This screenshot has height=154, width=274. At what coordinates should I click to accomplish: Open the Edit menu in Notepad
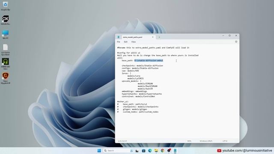[x=125, y=42]
